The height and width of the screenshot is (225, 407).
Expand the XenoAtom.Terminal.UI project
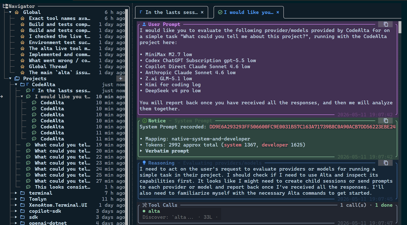coord(16,205)
